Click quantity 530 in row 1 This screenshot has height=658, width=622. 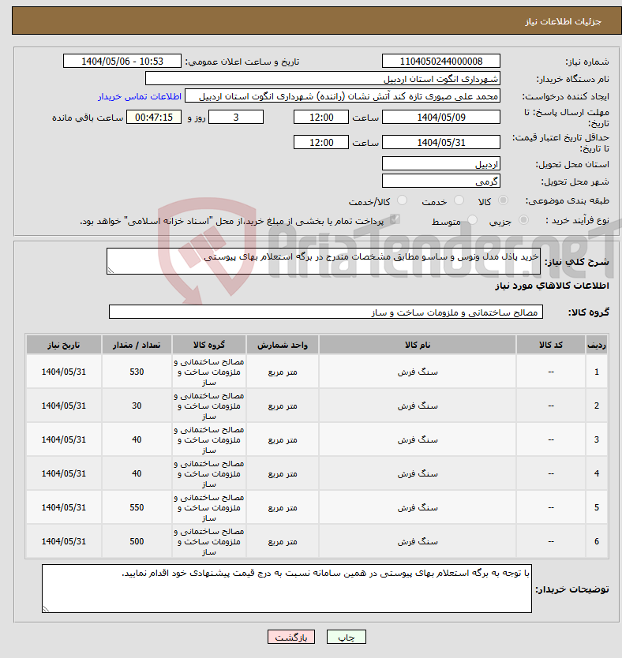point(137,372)
